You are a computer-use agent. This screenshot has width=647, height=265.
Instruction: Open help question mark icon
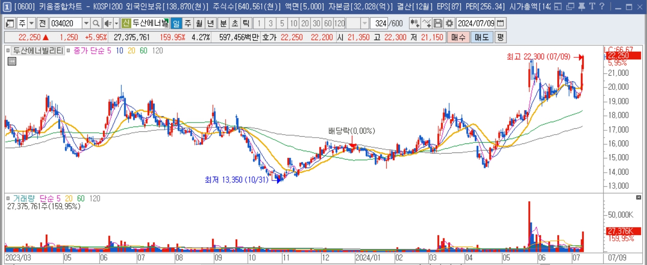602,7
